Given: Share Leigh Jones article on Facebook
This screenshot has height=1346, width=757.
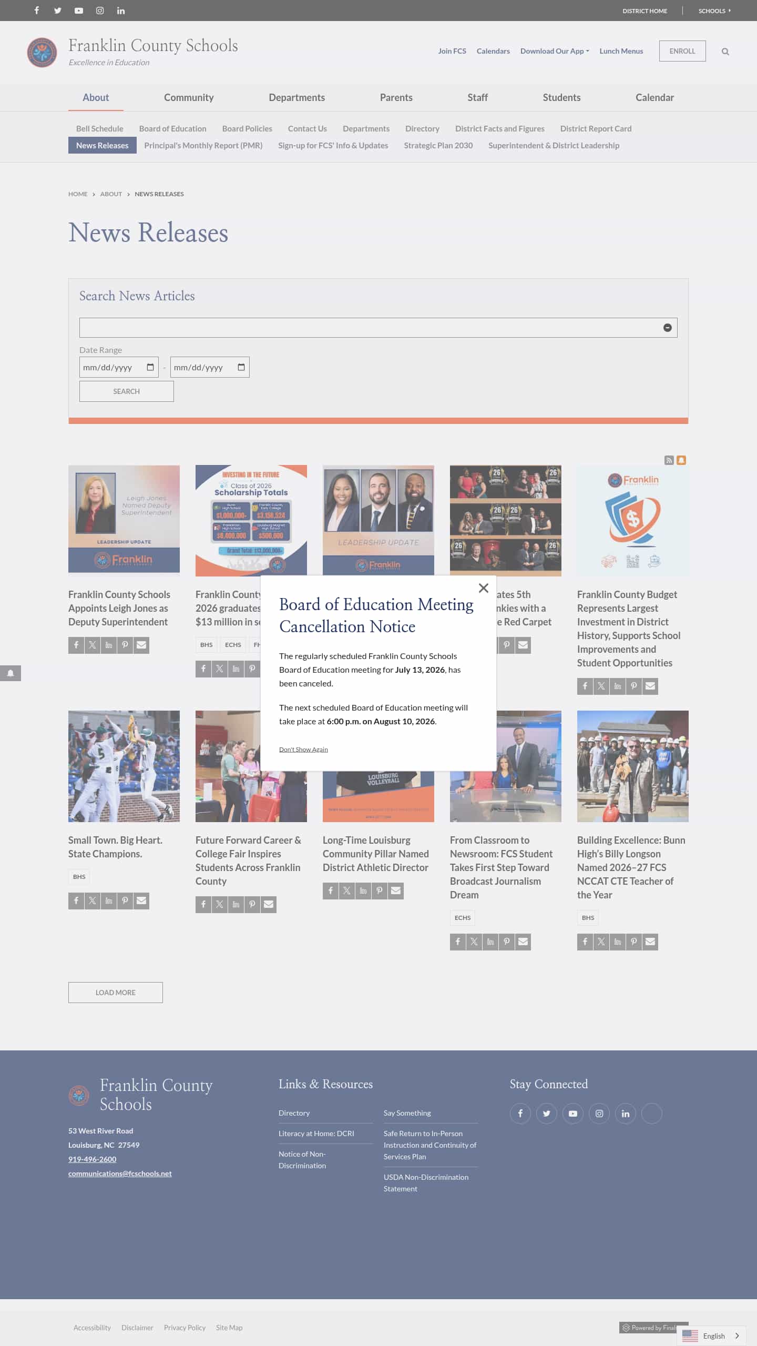Looking at the screenshot, I should (76, 645).
